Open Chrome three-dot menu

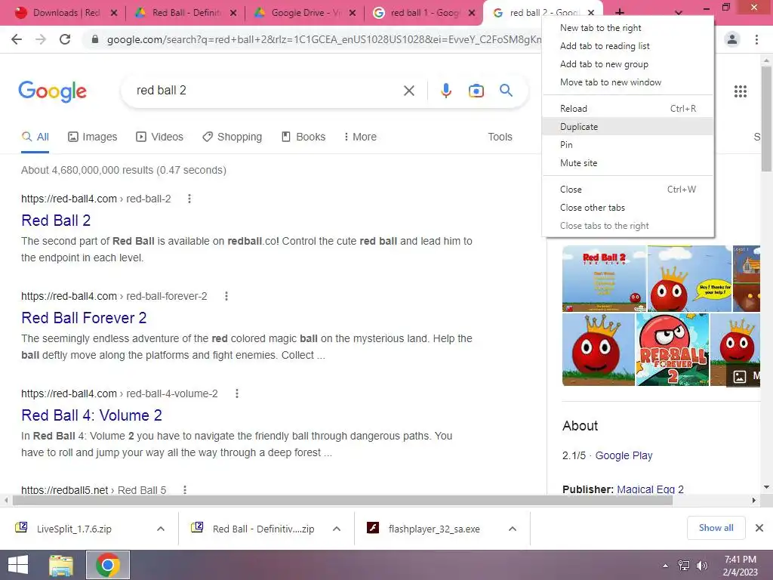756,39
